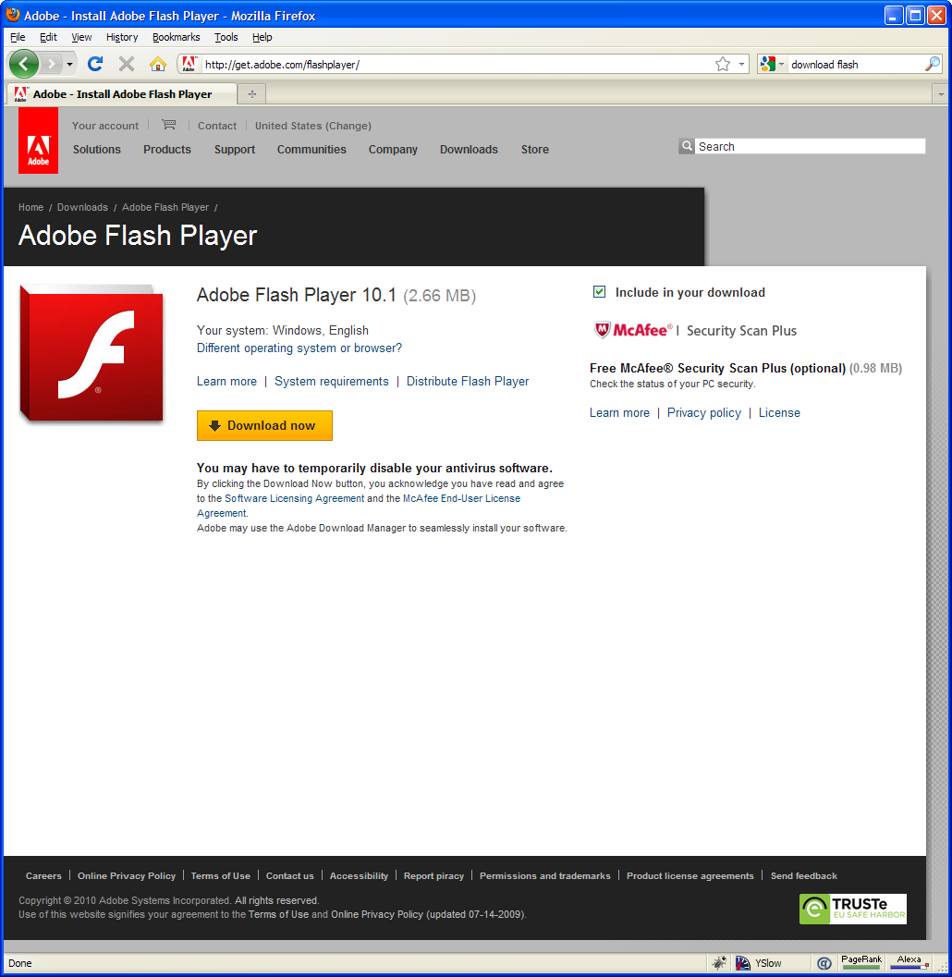This screenshot has width=952, height=977.
Task: Open the File menu
Action: pos(18,37)
